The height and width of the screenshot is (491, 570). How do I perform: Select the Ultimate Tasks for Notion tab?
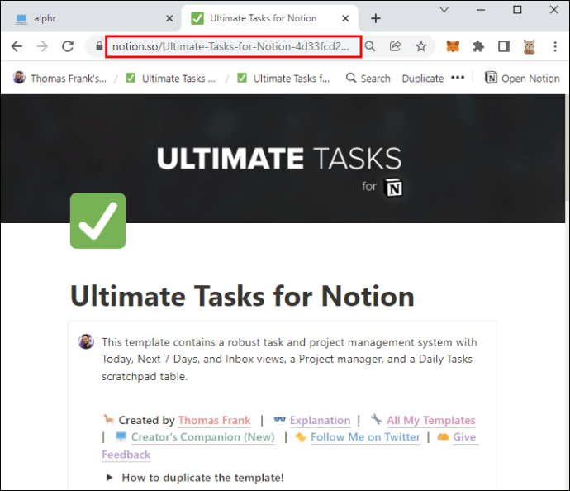pos(270,18)
